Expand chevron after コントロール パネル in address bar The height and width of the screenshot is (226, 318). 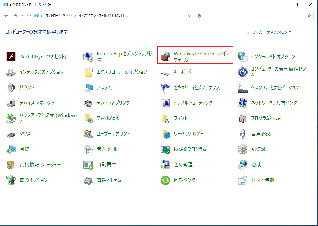click(75, 16)
